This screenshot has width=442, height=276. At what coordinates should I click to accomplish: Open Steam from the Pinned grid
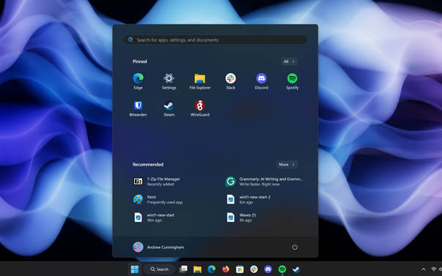coord(169,108)
